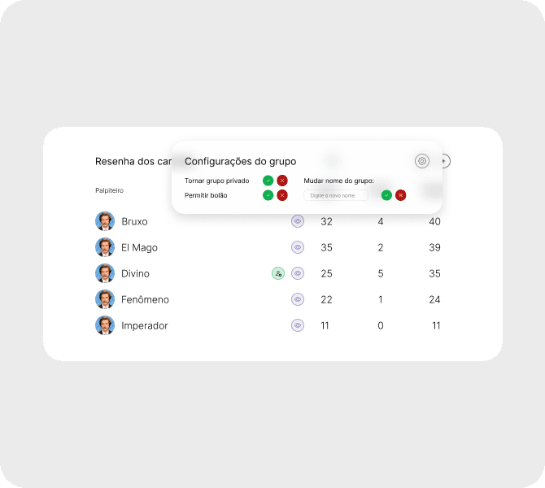Click the new group name input field
Viewport: 545px width, 488px height.
pos(336,195)
